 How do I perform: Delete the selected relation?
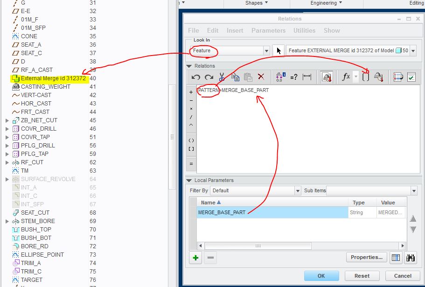pyautogui.click(x=261, y=77)
